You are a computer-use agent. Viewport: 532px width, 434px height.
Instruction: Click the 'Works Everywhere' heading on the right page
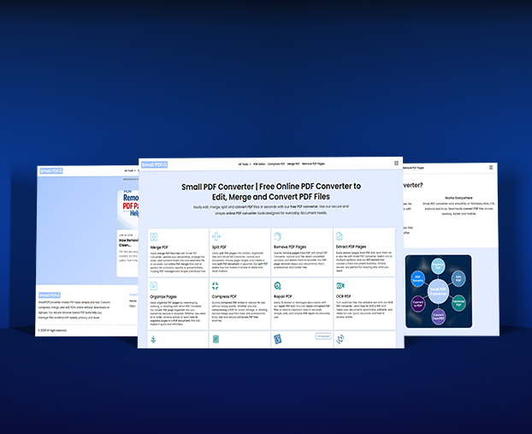point(458,198)
